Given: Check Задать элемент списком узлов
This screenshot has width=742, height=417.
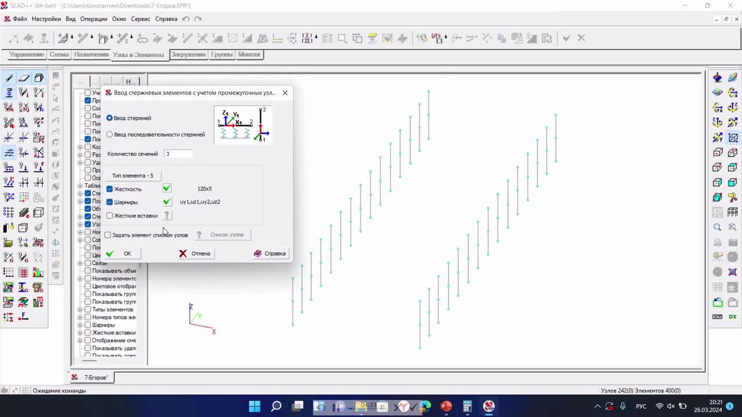Looking at the screenshot, I should click(108, 235).
